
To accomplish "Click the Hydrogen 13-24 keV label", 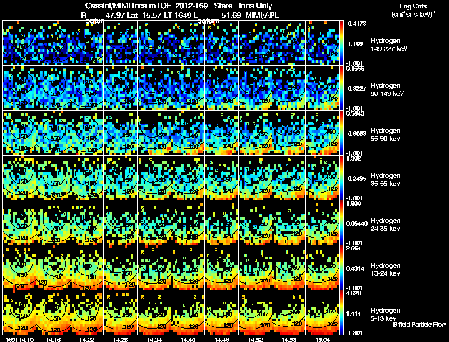I will click(x=386, y=269).
